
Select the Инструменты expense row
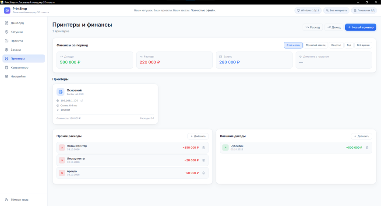(x=132, y=160)
